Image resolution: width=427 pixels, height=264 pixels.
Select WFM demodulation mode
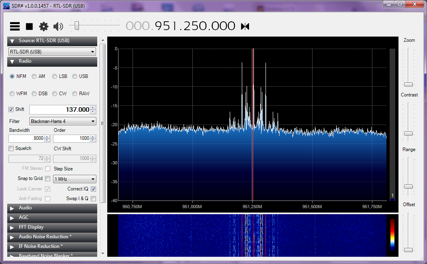point(12,94)
